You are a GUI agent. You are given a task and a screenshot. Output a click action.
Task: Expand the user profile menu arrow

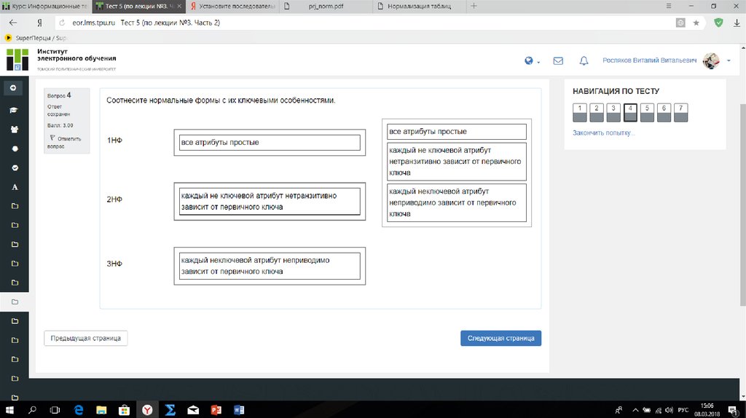(x=729, y=61)
